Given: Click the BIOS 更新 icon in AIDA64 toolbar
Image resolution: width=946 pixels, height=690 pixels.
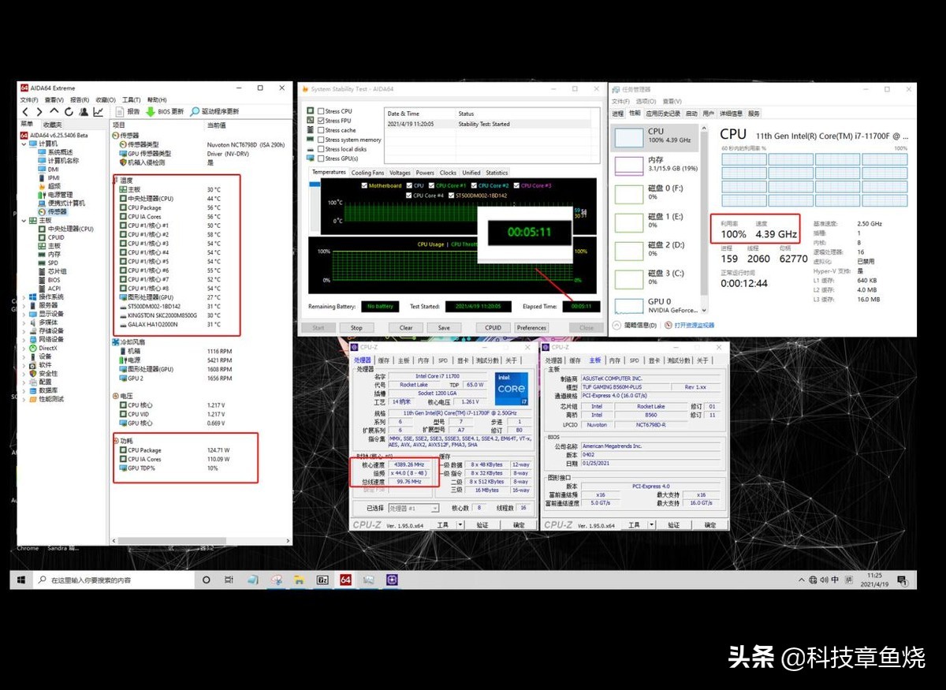Looking at the screenshot, I should [150, 111].
